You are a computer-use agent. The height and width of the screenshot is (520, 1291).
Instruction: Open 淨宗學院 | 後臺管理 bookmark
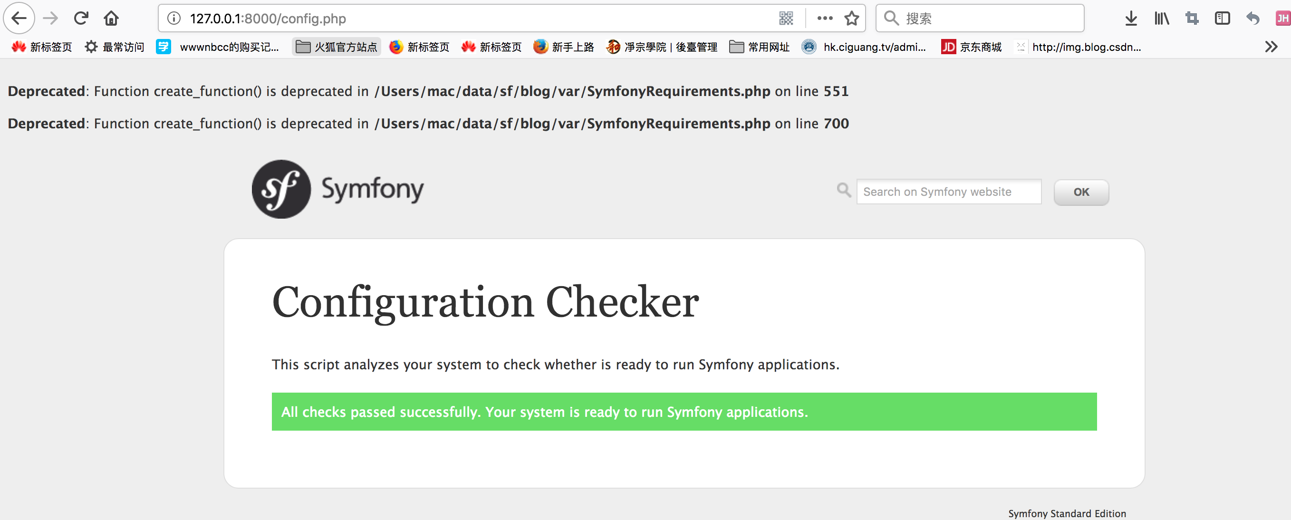tap(662, 47)
